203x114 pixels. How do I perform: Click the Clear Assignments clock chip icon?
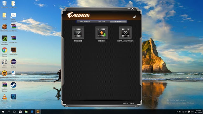pos(125,33)
